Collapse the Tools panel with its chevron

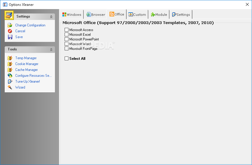51,50
